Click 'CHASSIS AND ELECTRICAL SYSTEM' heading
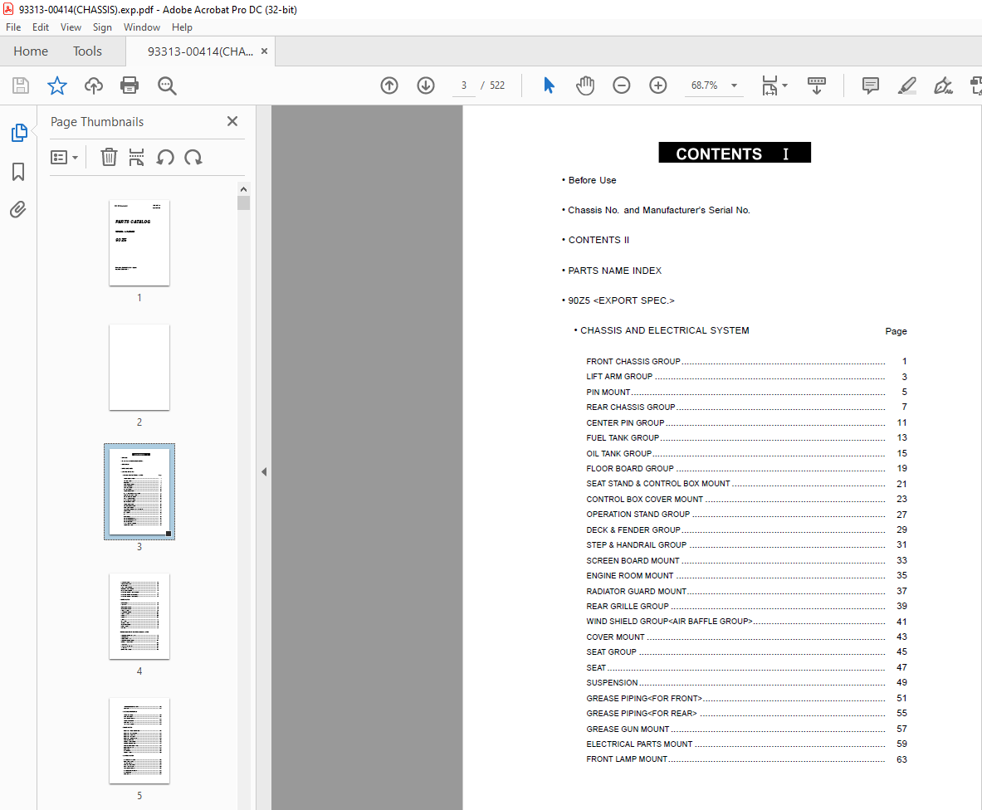The height and width of the screenshot is (810, 982). 664,330
